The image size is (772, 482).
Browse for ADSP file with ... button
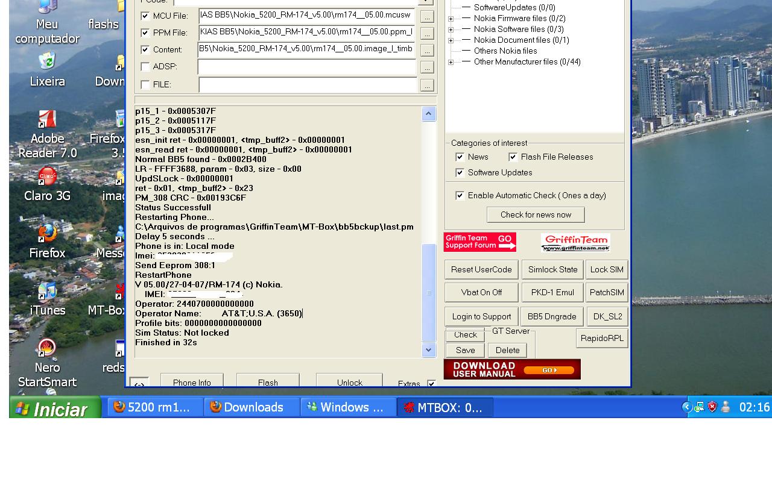(427, 67)
